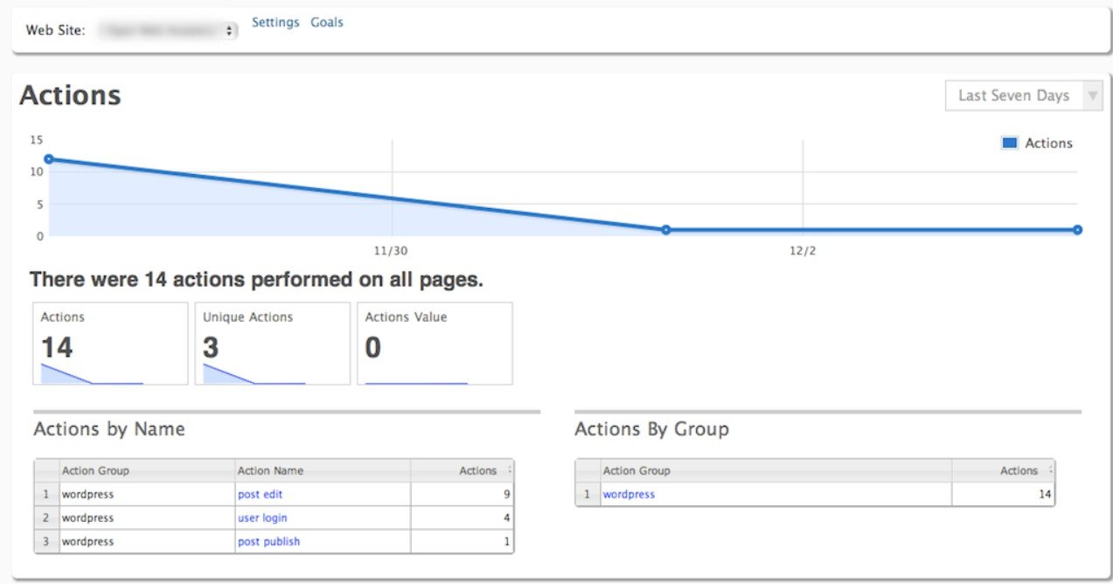Click Action Name column header
The width and height of the screenshot is (1113, 584).
pyautogui.click(x=270, y=470)
